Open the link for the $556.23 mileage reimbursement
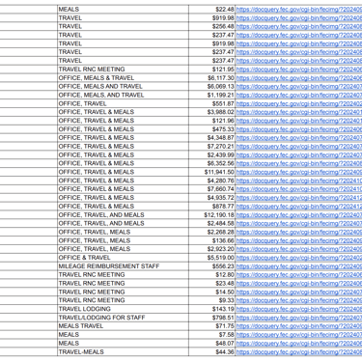This screenshot has height=362, width=362. (x=299, y=266)
